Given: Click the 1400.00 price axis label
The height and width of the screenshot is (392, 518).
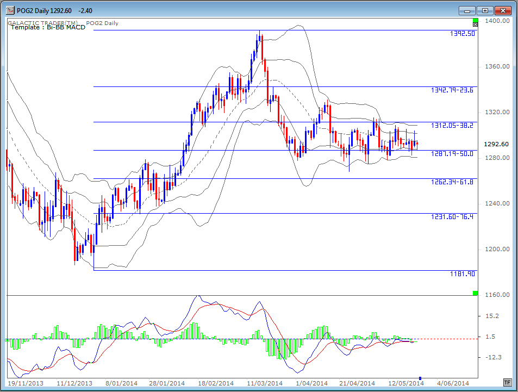Looking at the screenshot, I should click(x=497, y=21).
